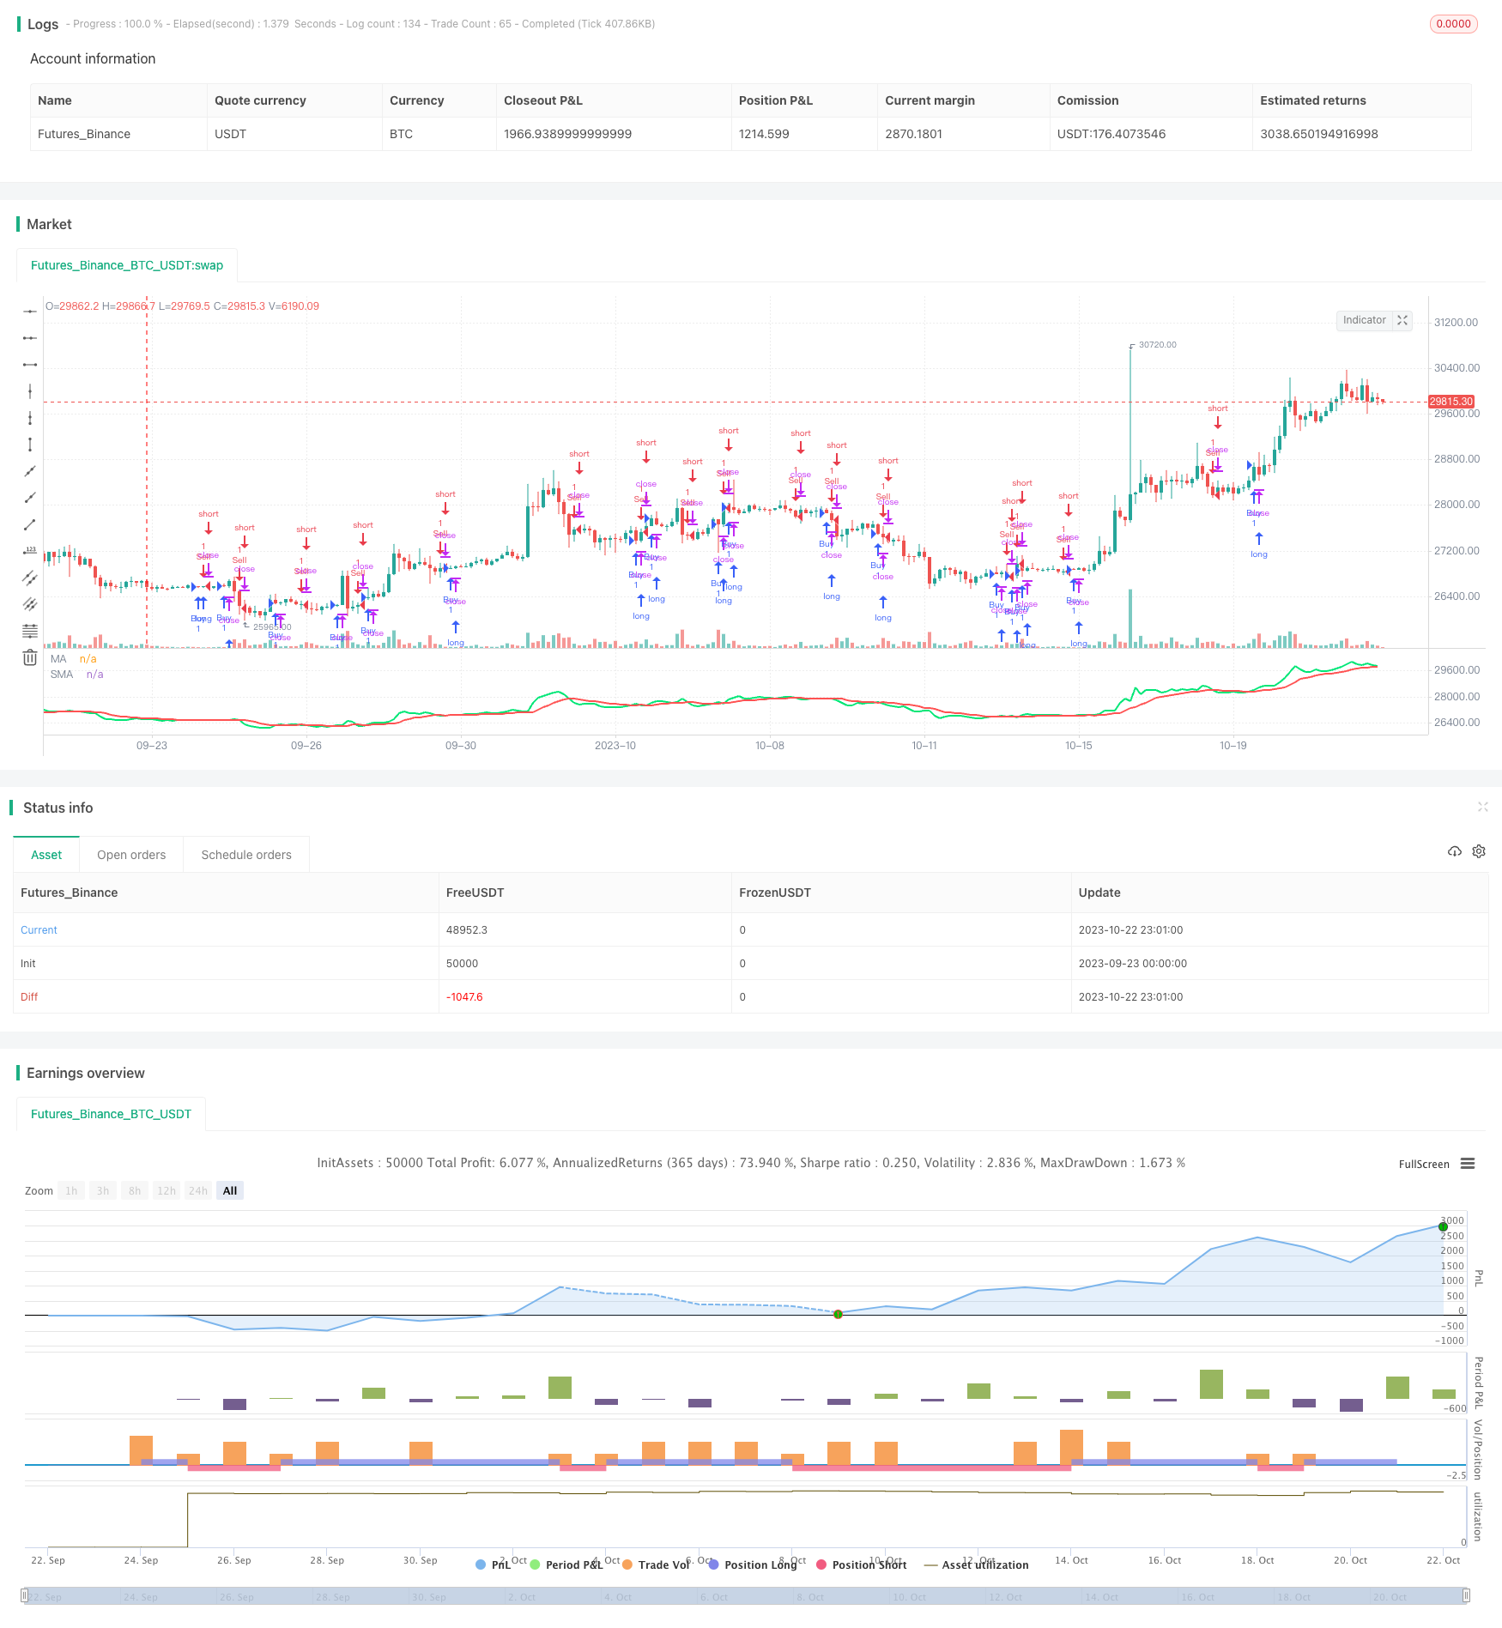This screenshot has width=1502, height=1628.
Task: Select the Futures_Binance_BTC_USDT:swap market tab
Action: tap(127, 265)
